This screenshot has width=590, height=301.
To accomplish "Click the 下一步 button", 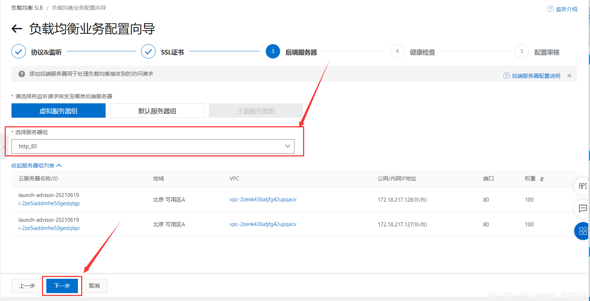I will tap(62, 286).
